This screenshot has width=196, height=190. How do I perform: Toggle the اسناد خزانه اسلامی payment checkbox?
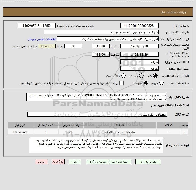[x=121, y=83]
